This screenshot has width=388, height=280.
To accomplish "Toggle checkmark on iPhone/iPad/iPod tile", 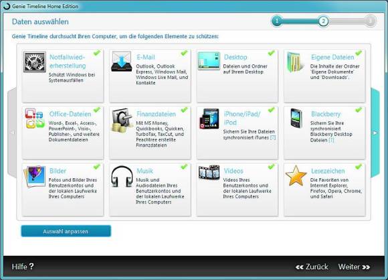I will point(271,110).
